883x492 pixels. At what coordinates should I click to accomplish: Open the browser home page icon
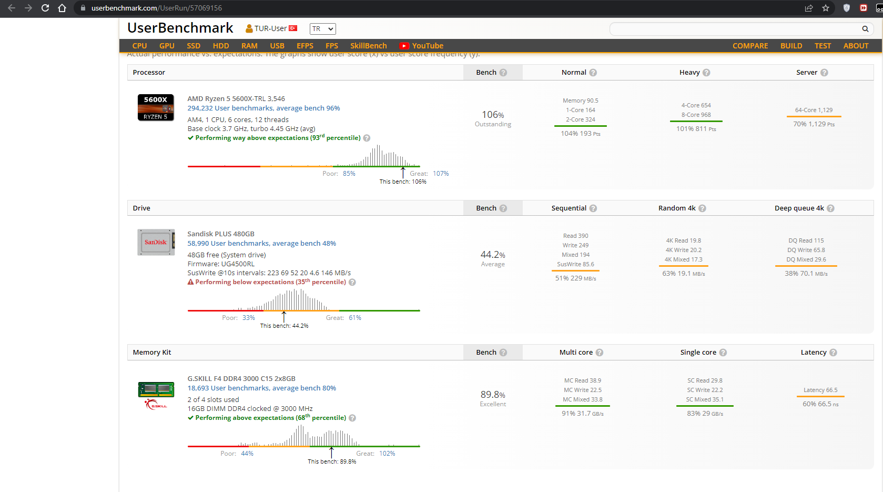(x=62, y=8)
